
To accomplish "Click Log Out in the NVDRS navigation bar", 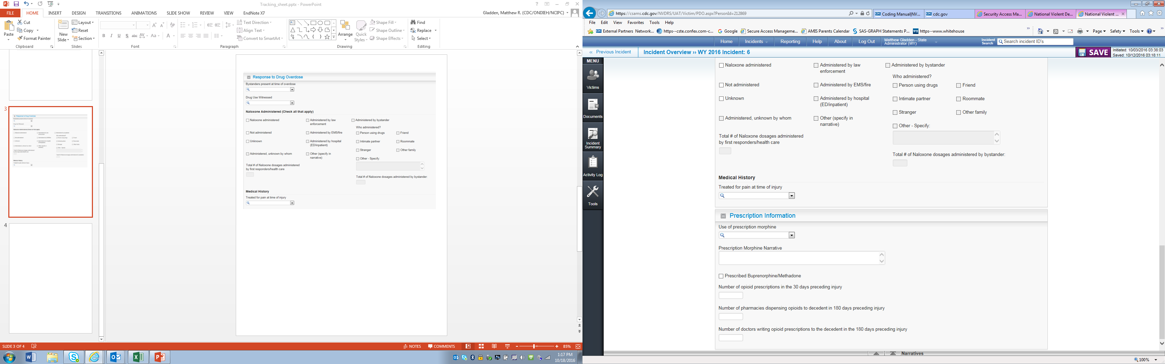I will [x=866, y=42].
